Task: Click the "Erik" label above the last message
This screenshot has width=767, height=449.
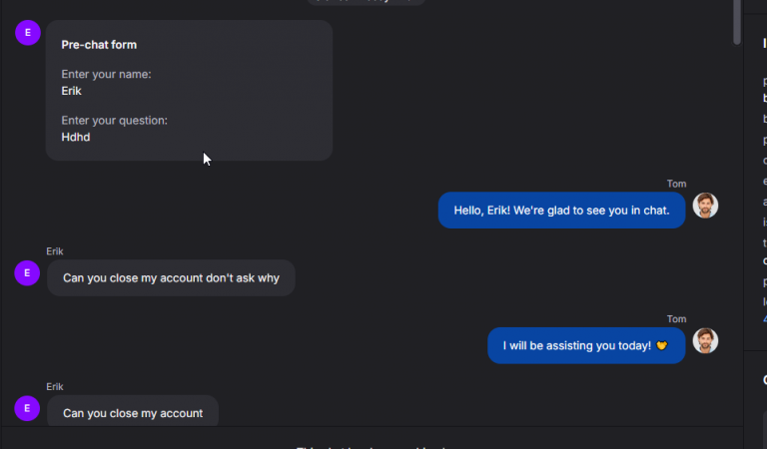Action: (x=55, y=386)
